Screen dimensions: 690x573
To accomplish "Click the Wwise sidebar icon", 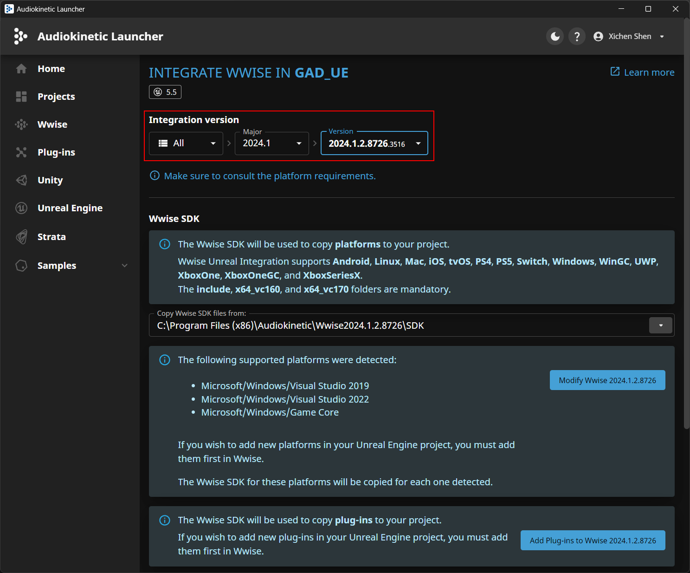I will (21, 124).
